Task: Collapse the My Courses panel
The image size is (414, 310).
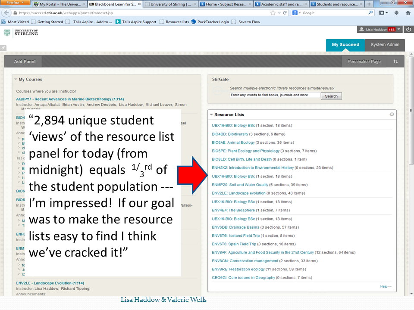Action: coord(16,79)
